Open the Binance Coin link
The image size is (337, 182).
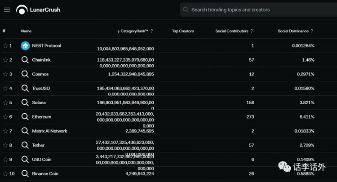coord(45,173)
